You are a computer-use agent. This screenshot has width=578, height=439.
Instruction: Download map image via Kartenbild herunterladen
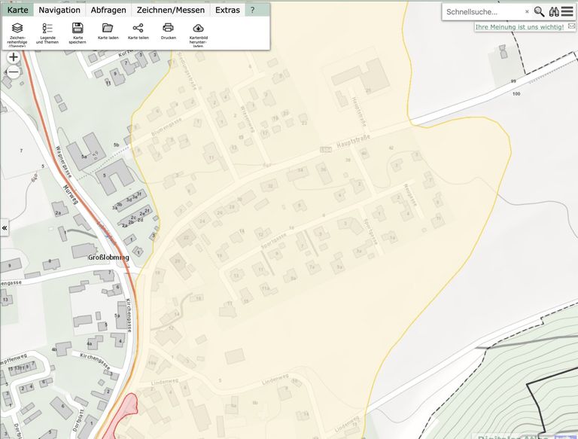pyautogui.click(x=198, y=29)
